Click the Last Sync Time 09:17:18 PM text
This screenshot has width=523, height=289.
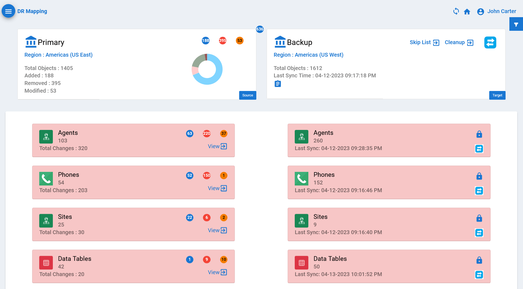(325, 75)
